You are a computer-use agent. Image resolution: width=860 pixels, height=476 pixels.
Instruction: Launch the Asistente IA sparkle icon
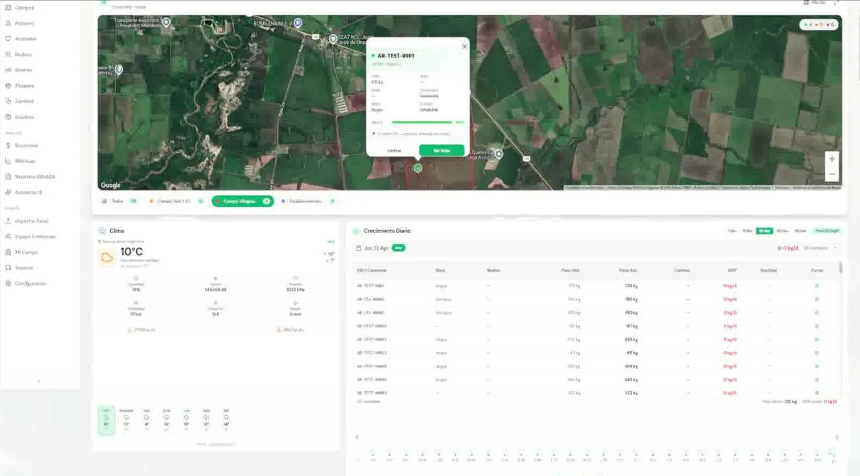8,192
